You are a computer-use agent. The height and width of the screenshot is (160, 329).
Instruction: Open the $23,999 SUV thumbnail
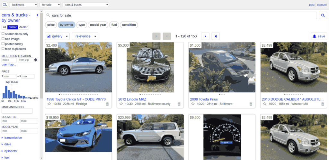pyautogui.click(x=150, y=137)
